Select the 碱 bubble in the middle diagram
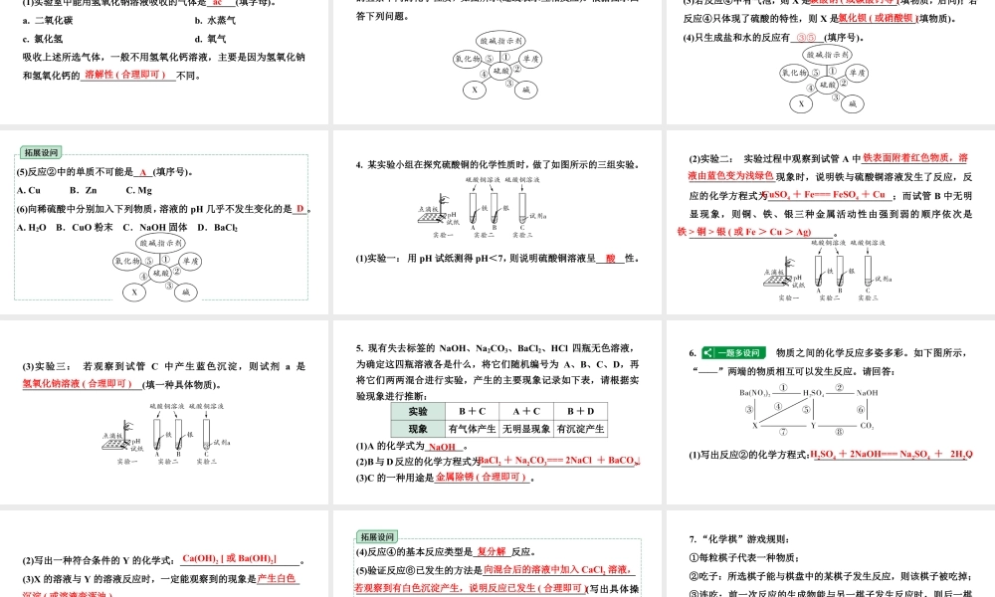 (x=526, y=90)
